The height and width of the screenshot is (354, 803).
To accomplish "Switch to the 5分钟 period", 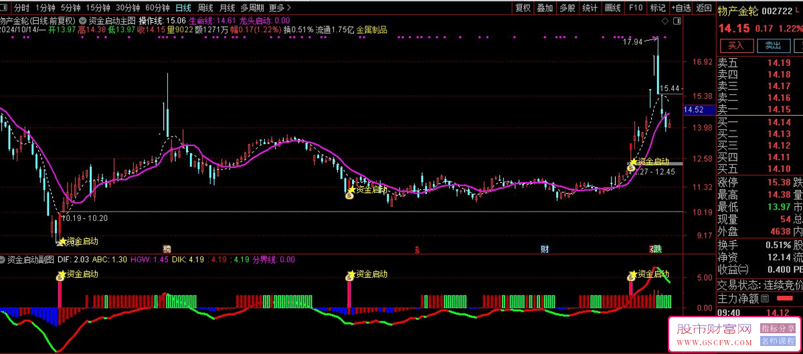I will tap(71, 8).
